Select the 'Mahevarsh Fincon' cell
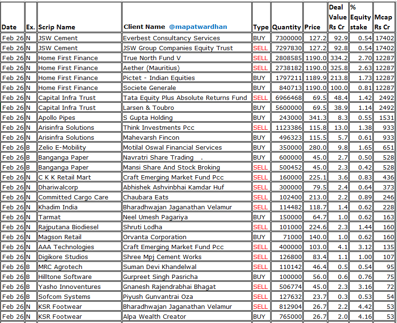 [187, 137]
